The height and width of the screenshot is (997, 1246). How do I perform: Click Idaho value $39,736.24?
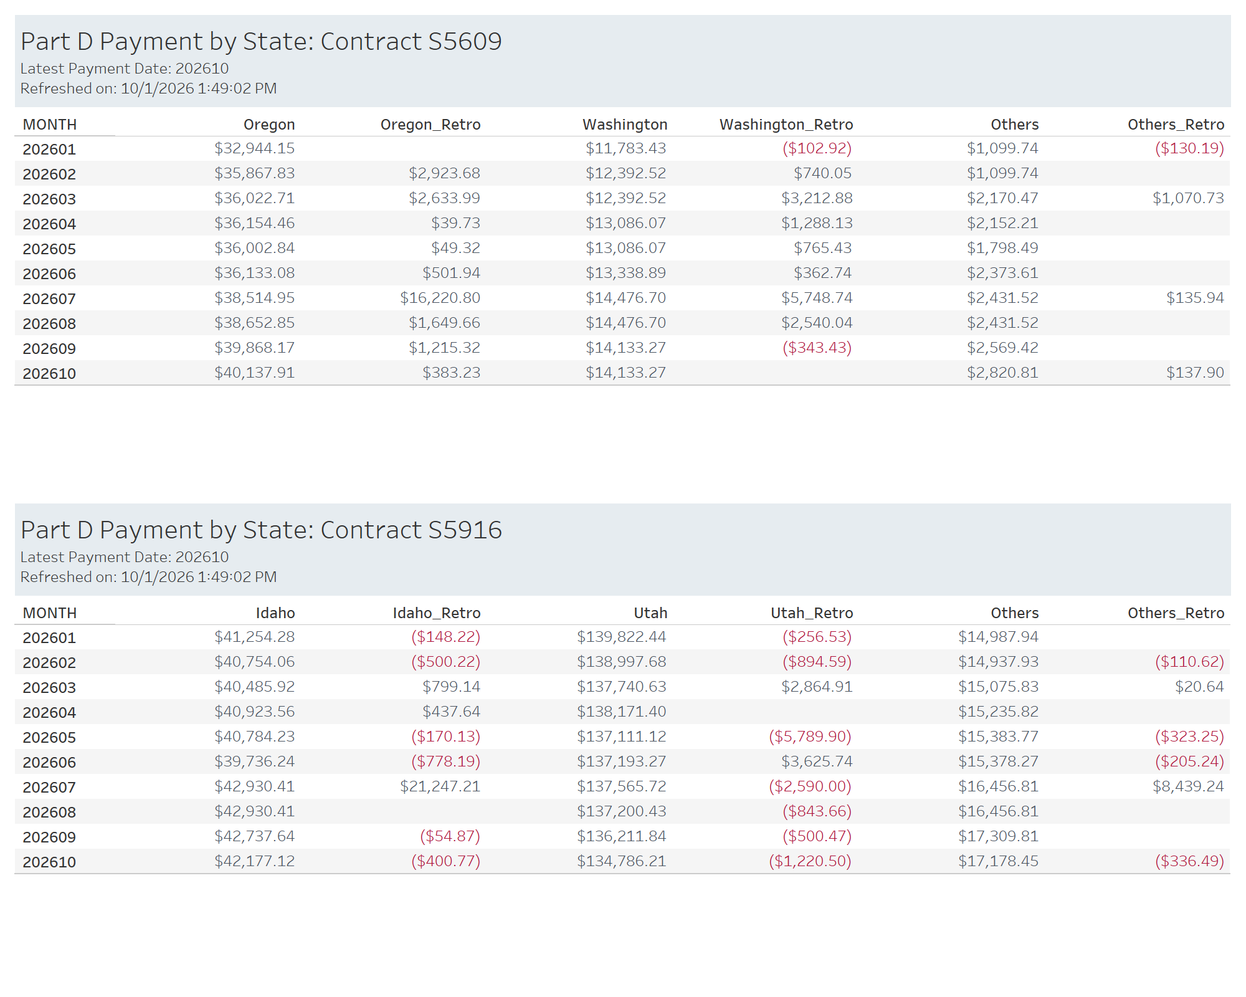255,761
